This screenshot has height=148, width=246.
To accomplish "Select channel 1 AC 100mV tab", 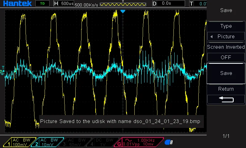I will coord(19,142).
